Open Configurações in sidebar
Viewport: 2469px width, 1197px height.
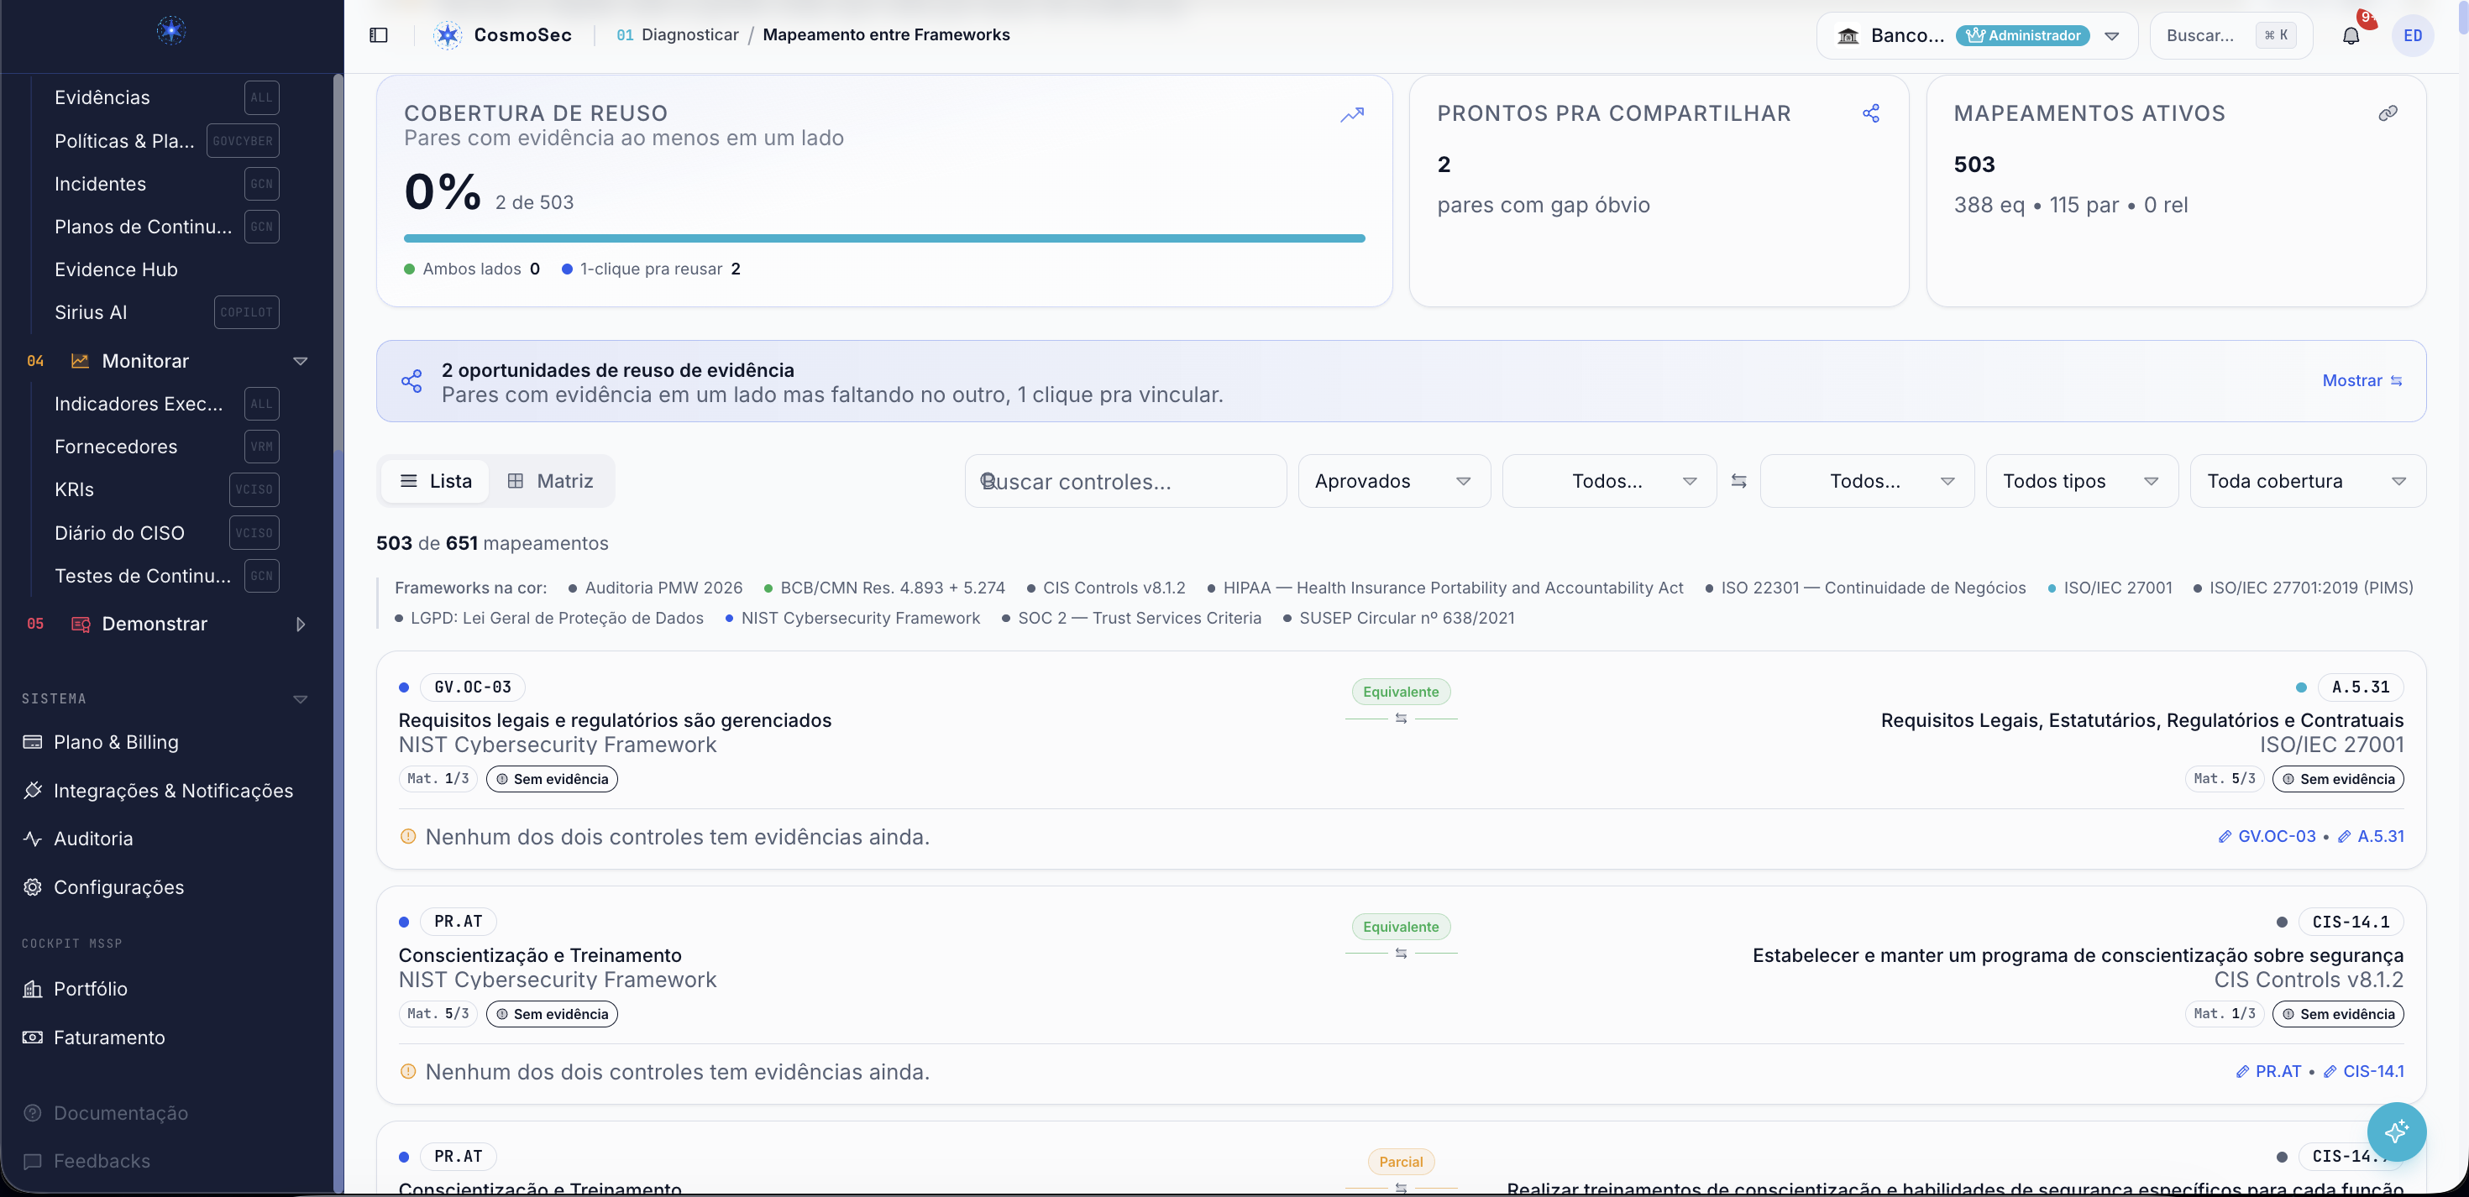coord(119,887)
